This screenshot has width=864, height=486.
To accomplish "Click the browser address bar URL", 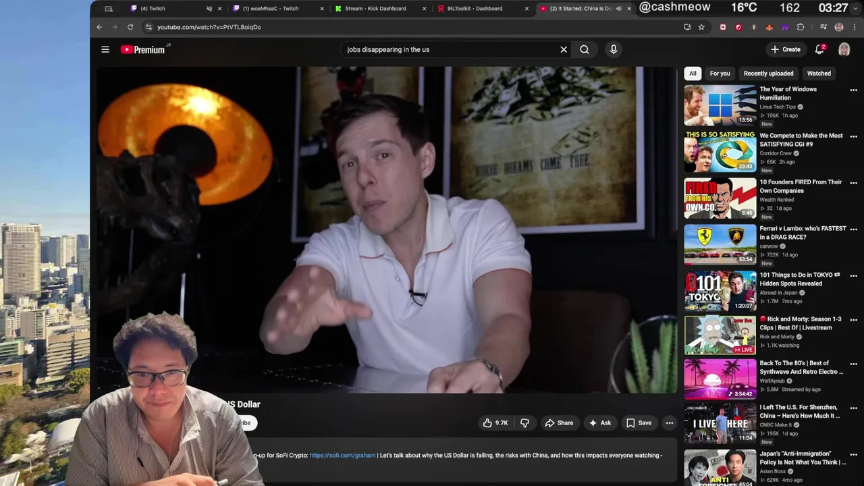I will 209,27.
